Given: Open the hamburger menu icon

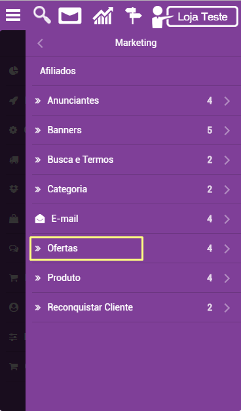Looking at the screenshot, I should tap(13, 16).
